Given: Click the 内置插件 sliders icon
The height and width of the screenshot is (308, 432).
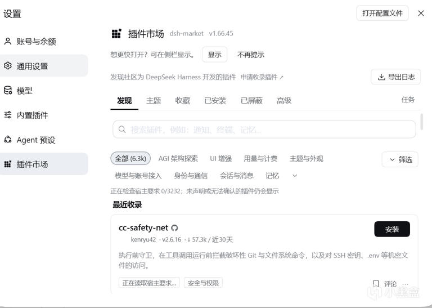Looking at the screenshot, I should 8,115.
